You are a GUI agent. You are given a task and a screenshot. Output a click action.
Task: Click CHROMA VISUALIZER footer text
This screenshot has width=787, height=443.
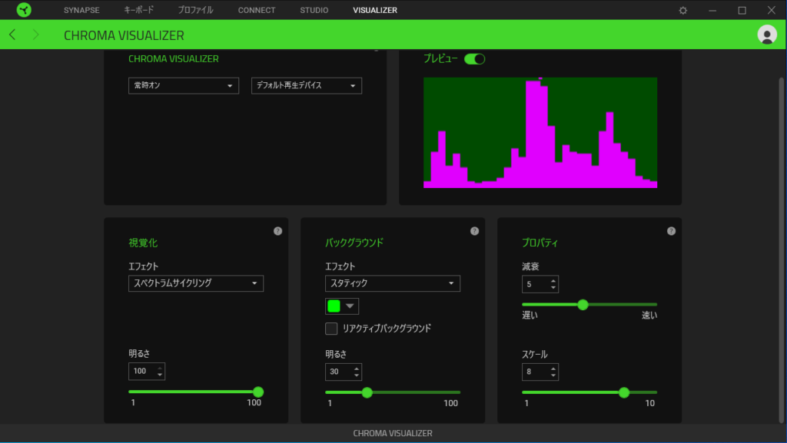(x=393, y=433)
